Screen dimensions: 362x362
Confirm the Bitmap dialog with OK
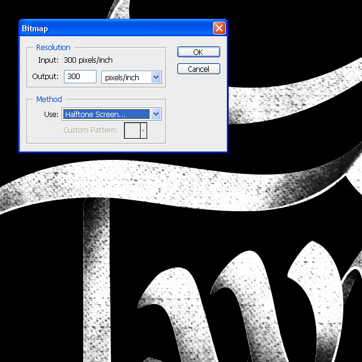pyautogui.click(x=198, y=52)
